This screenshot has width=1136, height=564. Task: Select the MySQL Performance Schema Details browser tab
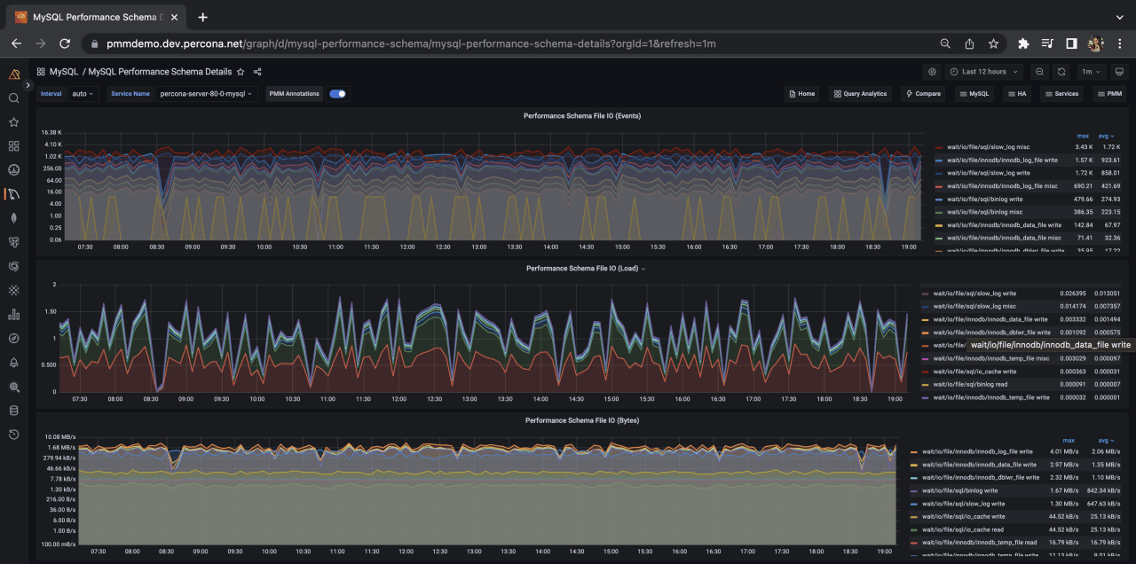pyautogui.click(x=98, y=16)
